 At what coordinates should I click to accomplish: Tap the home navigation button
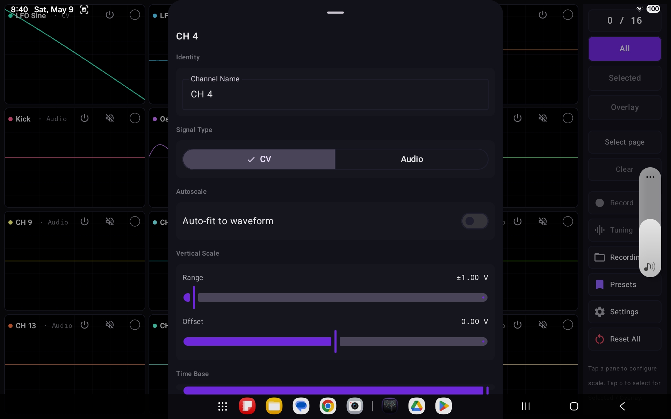[574, 406]
